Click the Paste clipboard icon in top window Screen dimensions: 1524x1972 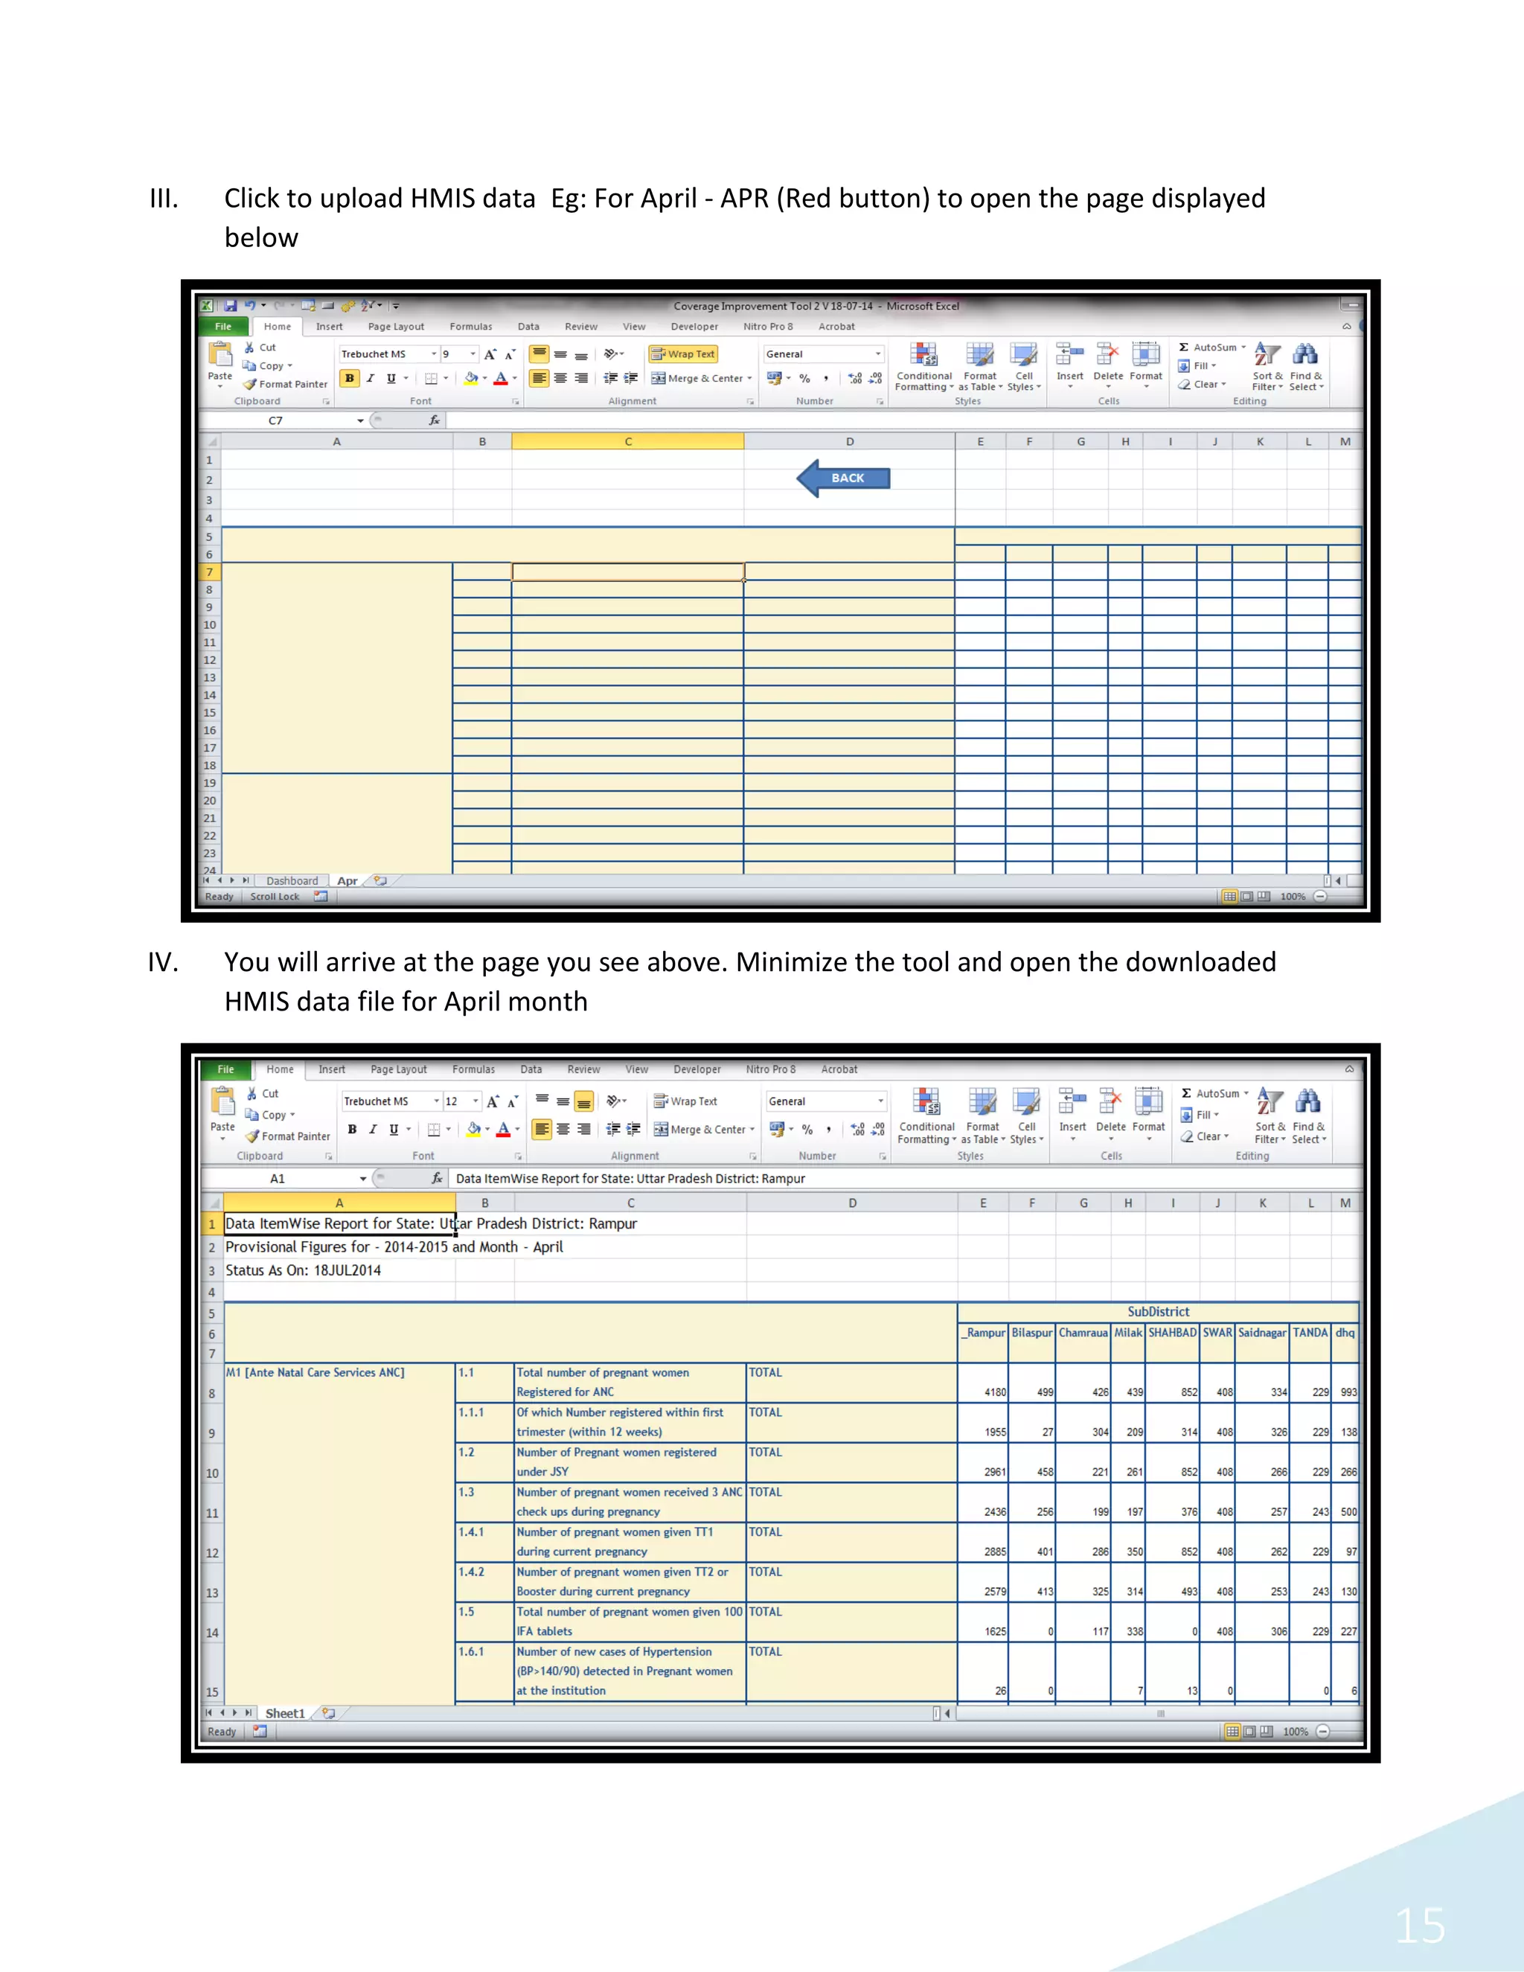(x=220, y=355)
